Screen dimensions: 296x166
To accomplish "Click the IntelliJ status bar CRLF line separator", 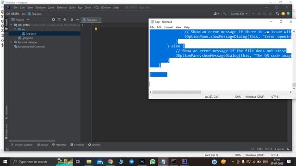I will (x=259, y=149).
